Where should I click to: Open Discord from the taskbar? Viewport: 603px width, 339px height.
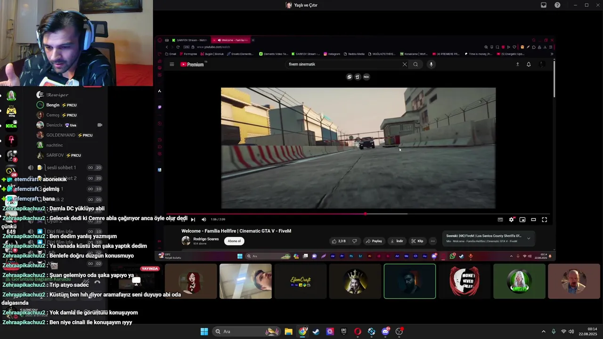[385, 331]
